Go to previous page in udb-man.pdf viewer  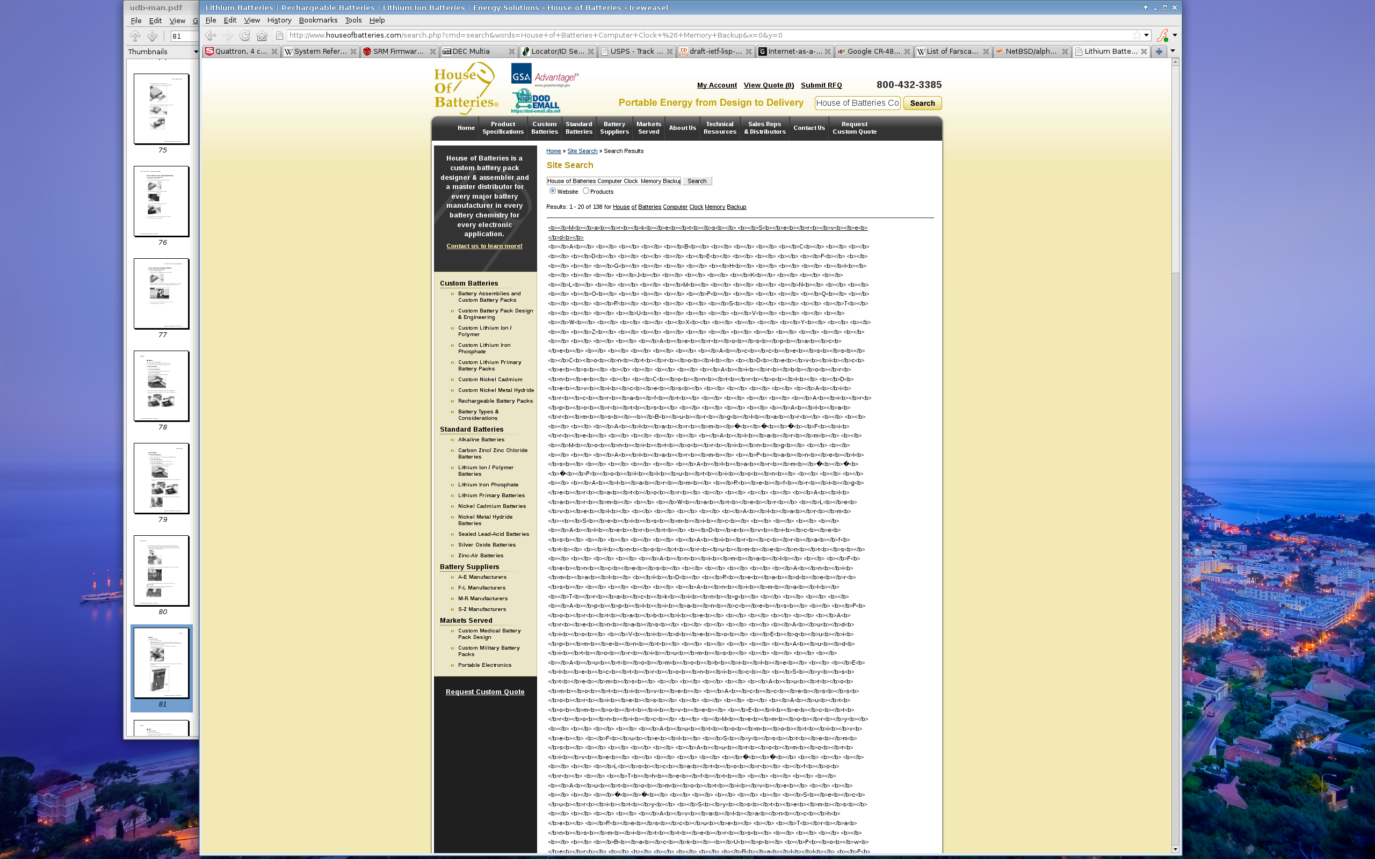135,36
